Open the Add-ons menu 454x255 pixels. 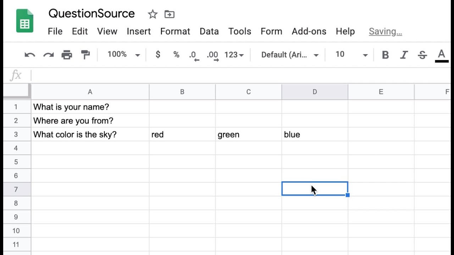309,32
